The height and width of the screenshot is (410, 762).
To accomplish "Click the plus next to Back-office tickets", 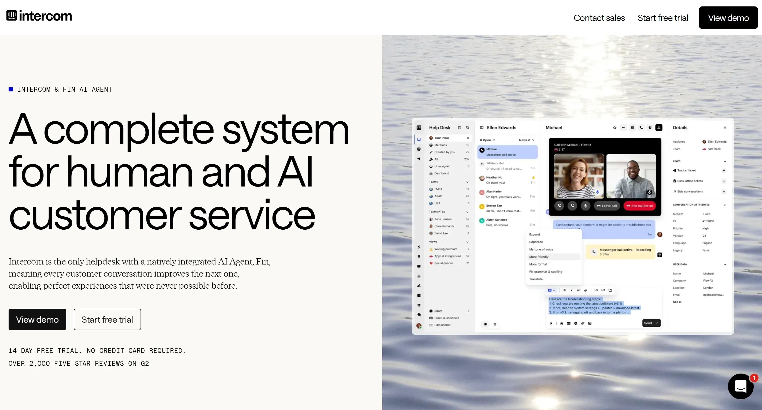I will click(x=724, y=181).
